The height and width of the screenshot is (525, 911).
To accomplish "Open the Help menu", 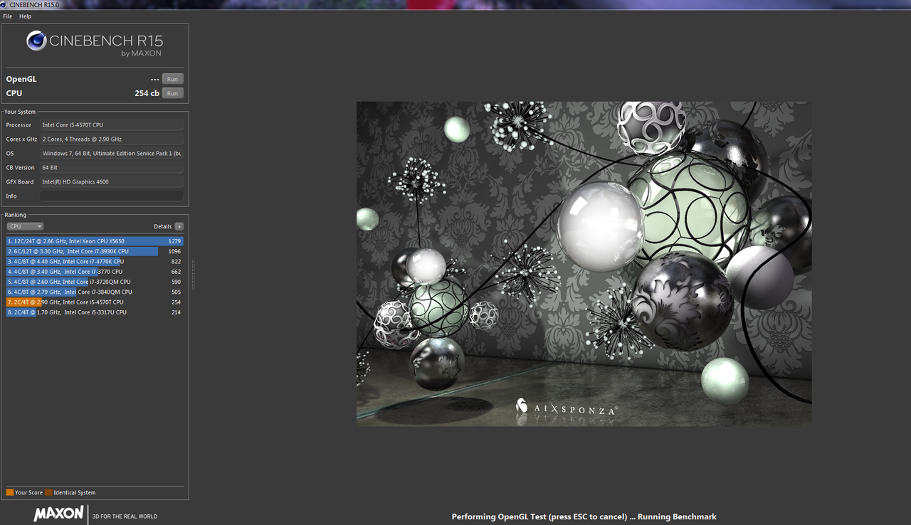I will point(25,16).
